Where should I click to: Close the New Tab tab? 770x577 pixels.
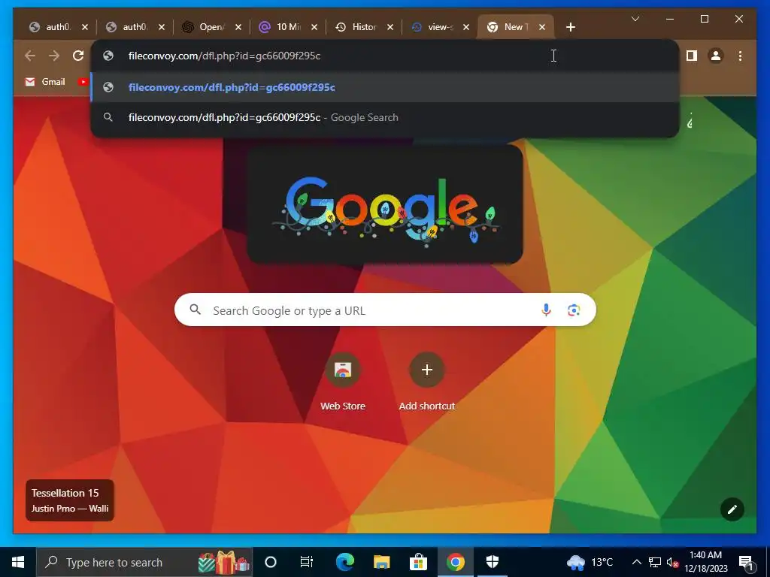coord(542,28)
